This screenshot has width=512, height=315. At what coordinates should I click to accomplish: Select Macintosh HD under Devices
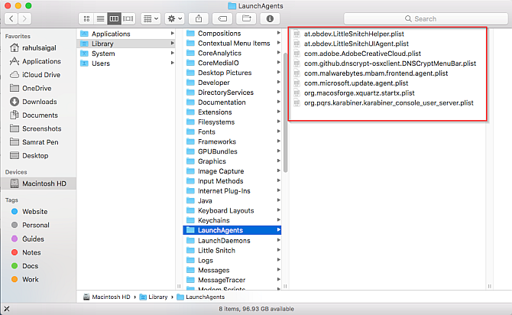[x=38, y=183]
